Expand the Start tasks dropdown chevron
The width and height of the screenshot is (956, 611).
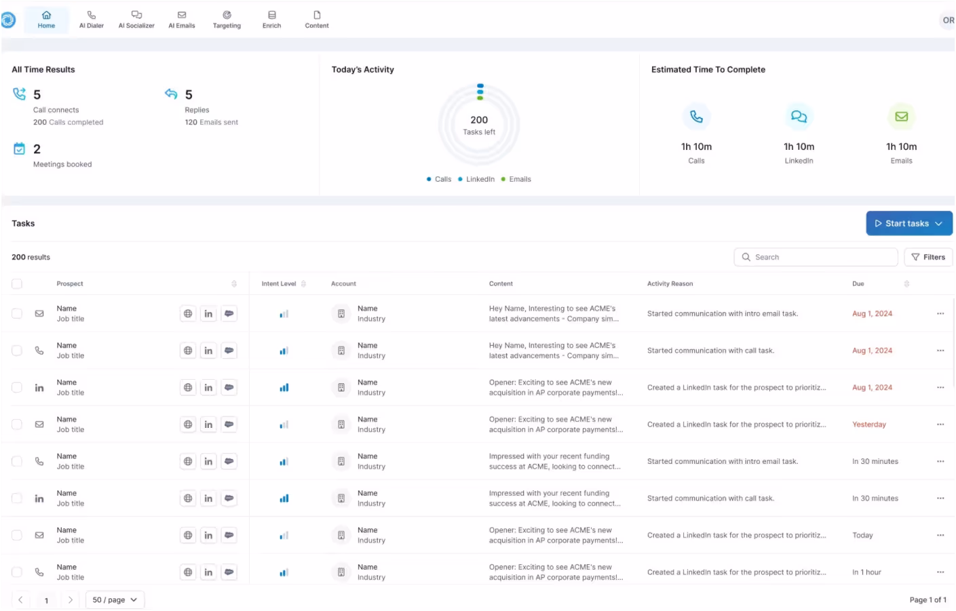(939, 223)
